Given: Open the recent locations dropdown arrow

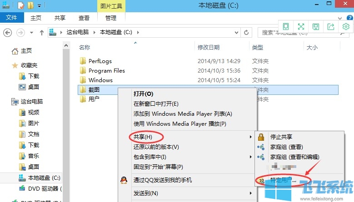Looking at the screenshot, I should (31, 33).
